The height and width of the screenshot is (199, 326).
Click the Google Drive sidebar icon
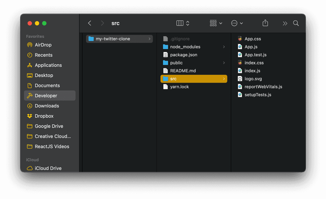click(30, 126)
